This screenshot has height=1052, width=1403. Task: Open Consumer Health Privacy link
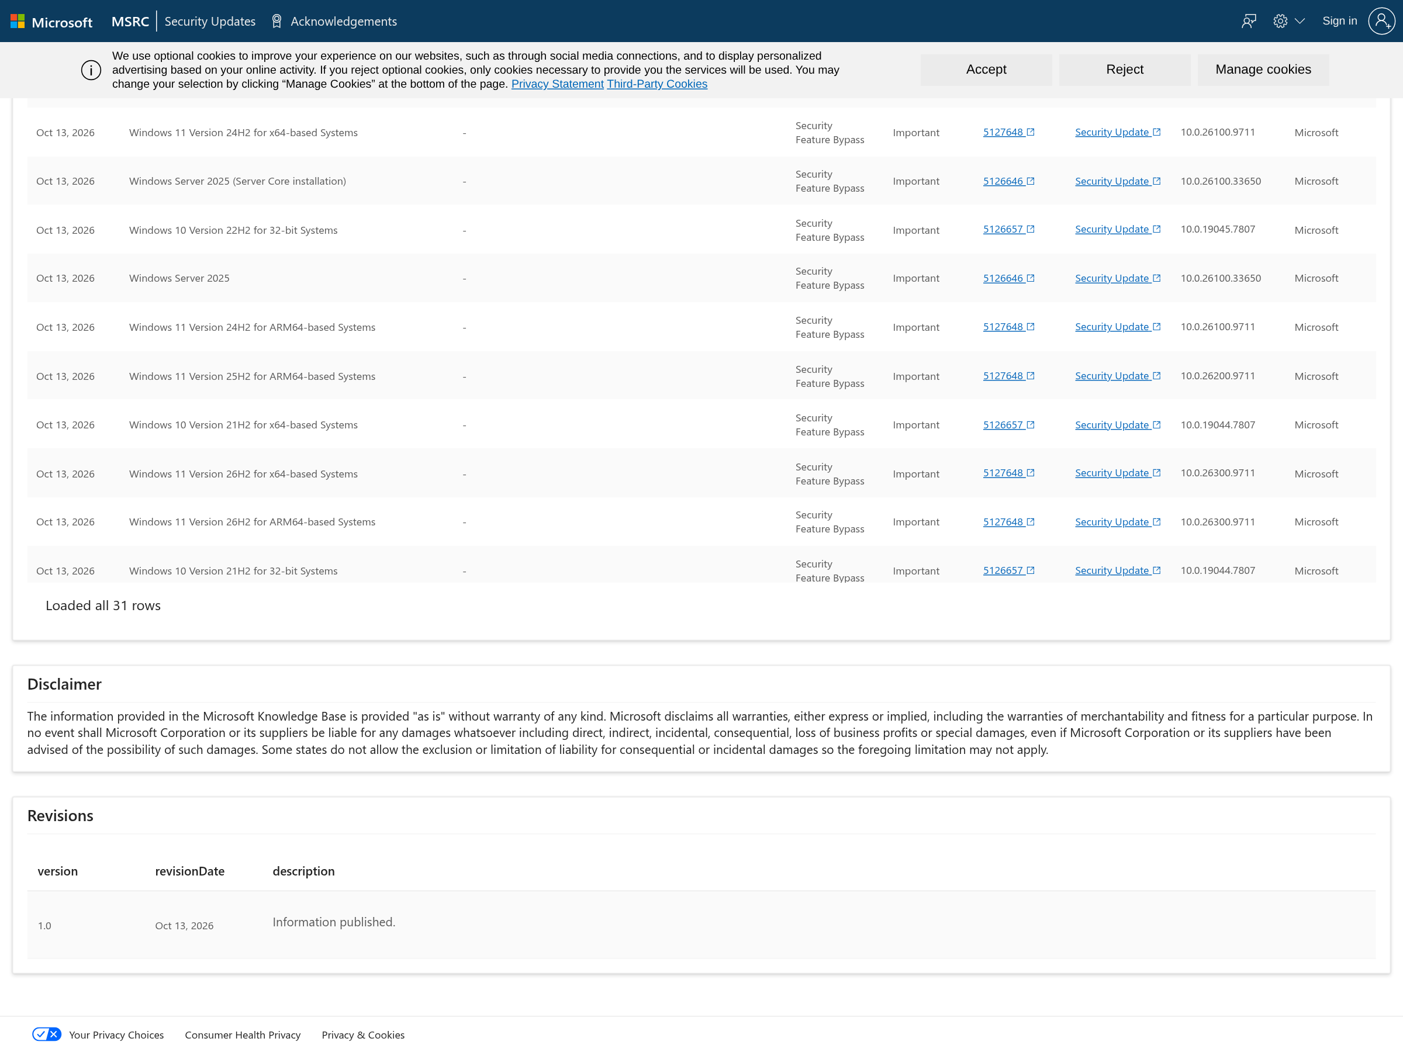click(242, 1035)
